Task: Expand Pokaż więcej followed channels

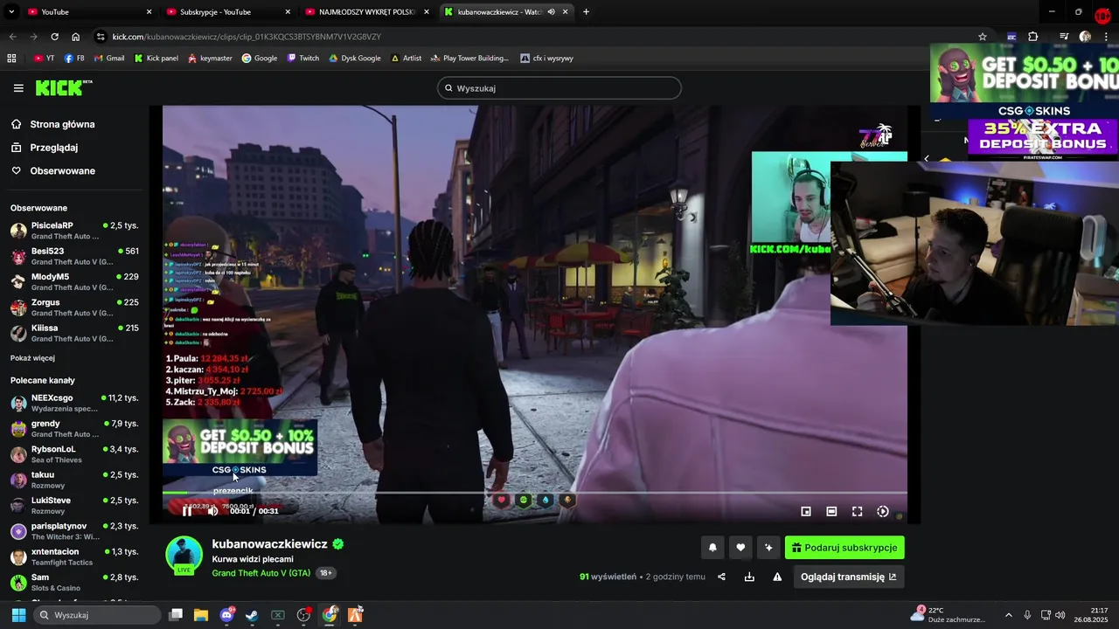Action: [32, 358]
